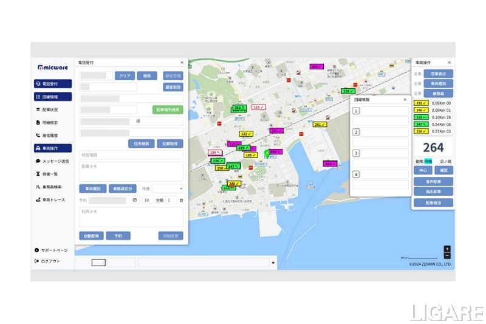
Task: Click the green location pin on map
Action: [266, 153]
